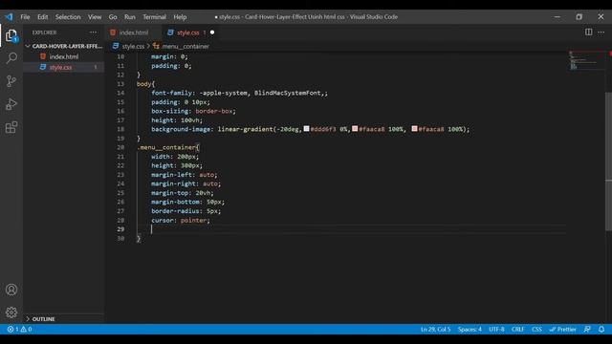Open the File menu
The image size is (612, 344).
tap(25, 17)
